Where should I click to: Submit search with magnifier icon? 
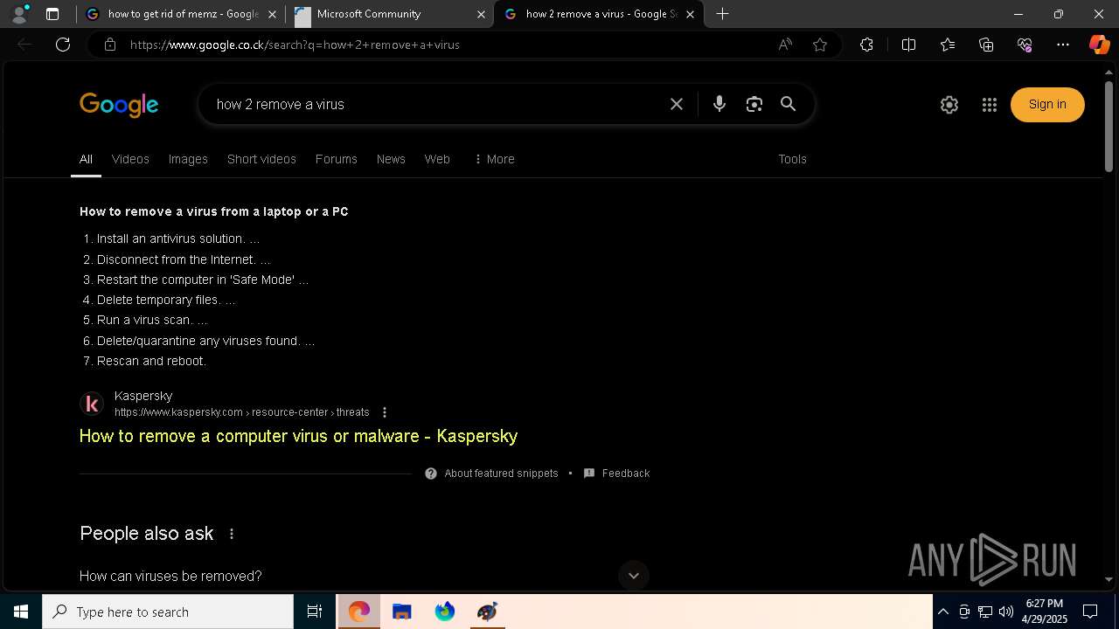coord(789,104)
